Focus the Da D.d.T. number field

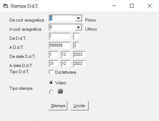pos(59,36)
